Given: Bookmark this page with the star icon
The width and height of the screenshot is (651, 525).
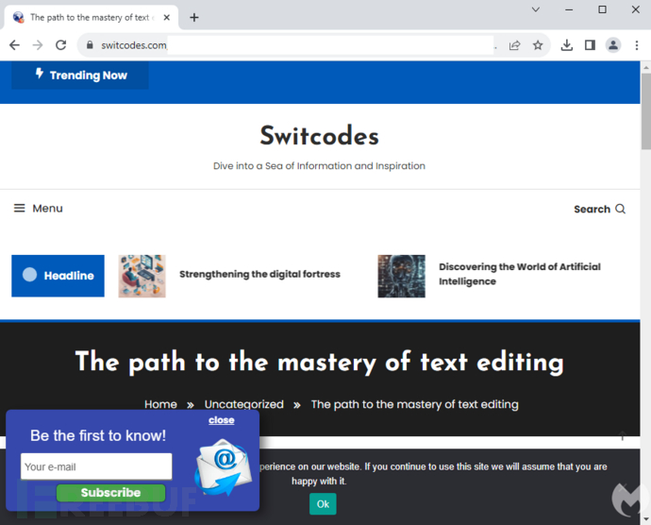Looking at the screenshot, I should (x=538, y=45).
